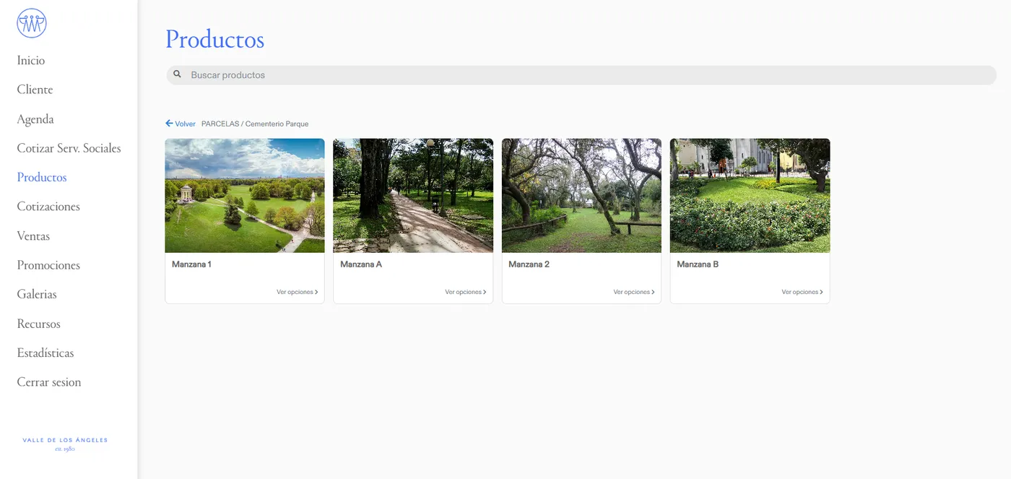Navigate to Galerias
Viewport: 1011px width, 479px height.
(37, 295)
